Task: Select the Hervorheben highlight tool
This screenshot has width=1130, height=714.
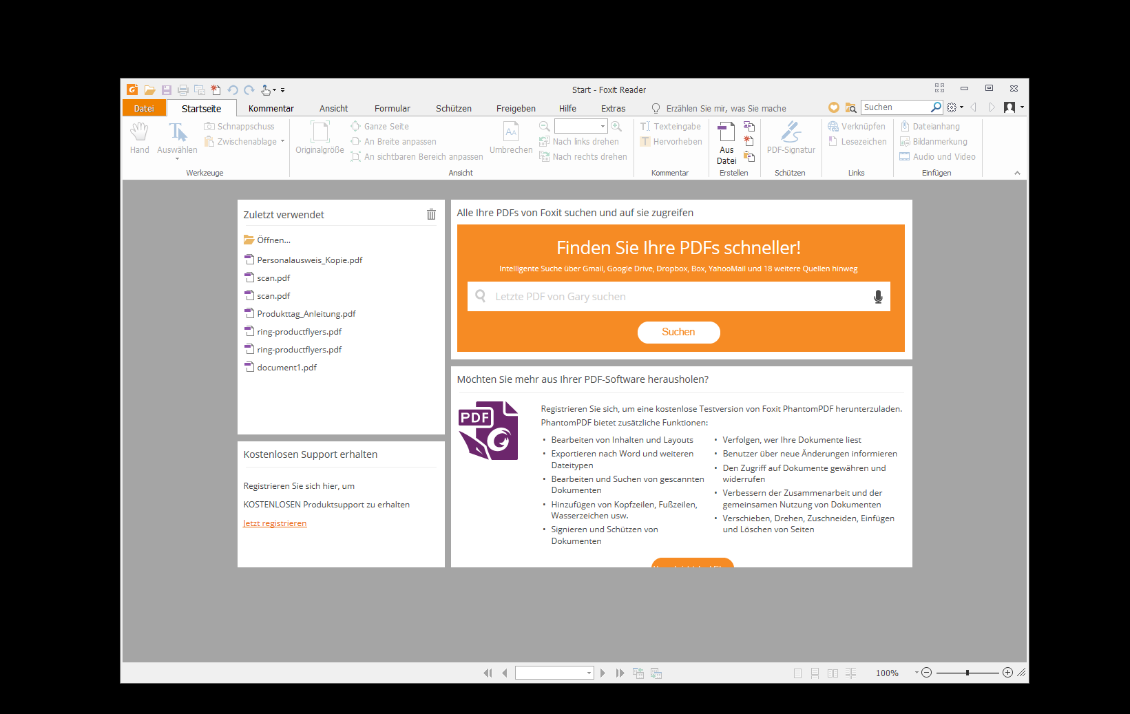Action: coord(671,142)
